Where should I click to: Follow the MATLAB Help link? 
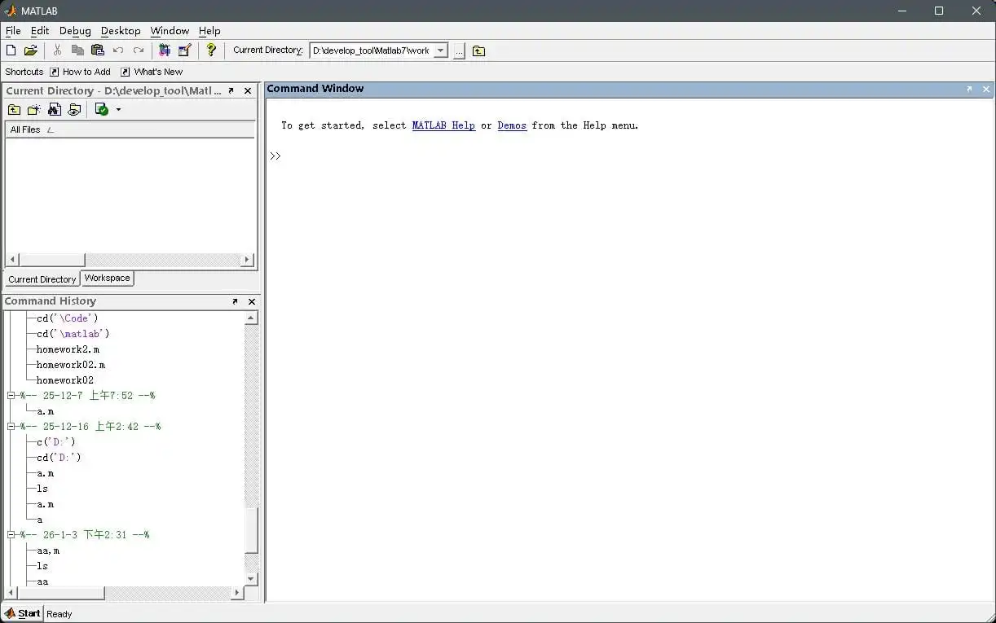pyautogui.click(x=443, y=125)
